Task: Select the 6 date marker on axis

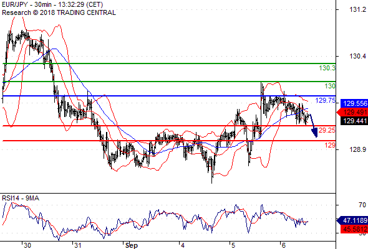Action: 284,245
